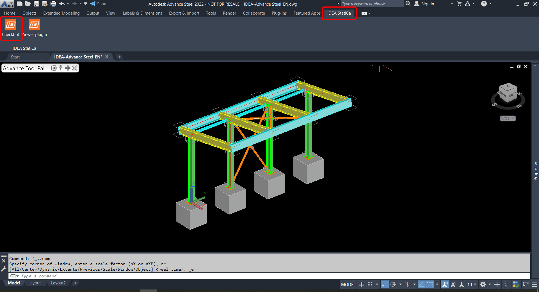Viewport: 539px width, 292px height.
Task: Click the Isolate Objects icon in status bar
Action: pos(506,284)
